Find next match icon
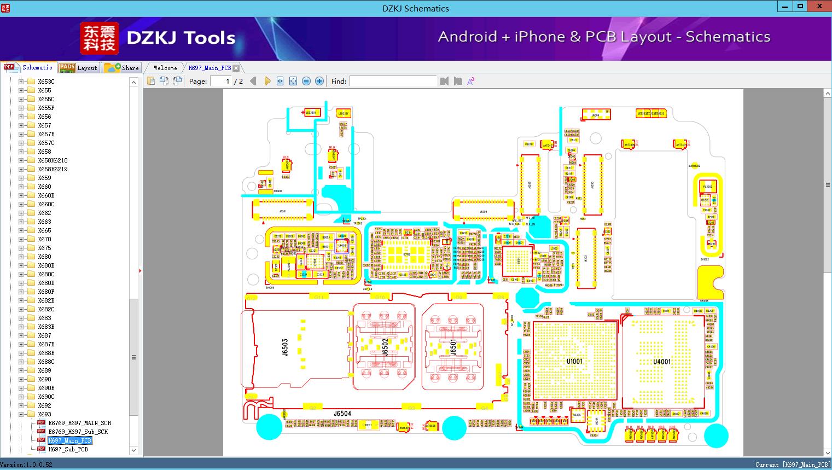The width and height of the screenshot is (832, 470). click(x=458, y=81)
